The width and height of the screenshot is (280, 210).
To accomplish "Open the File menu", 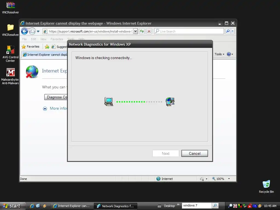I will click(x=24, y=39).
